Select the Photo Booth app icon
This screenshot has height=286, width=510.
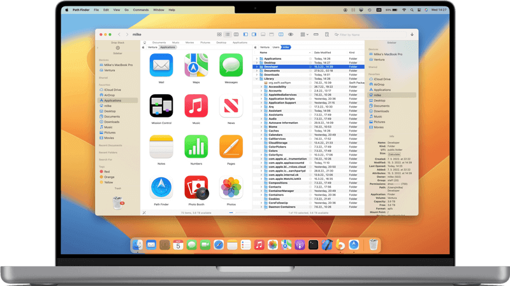196,187
